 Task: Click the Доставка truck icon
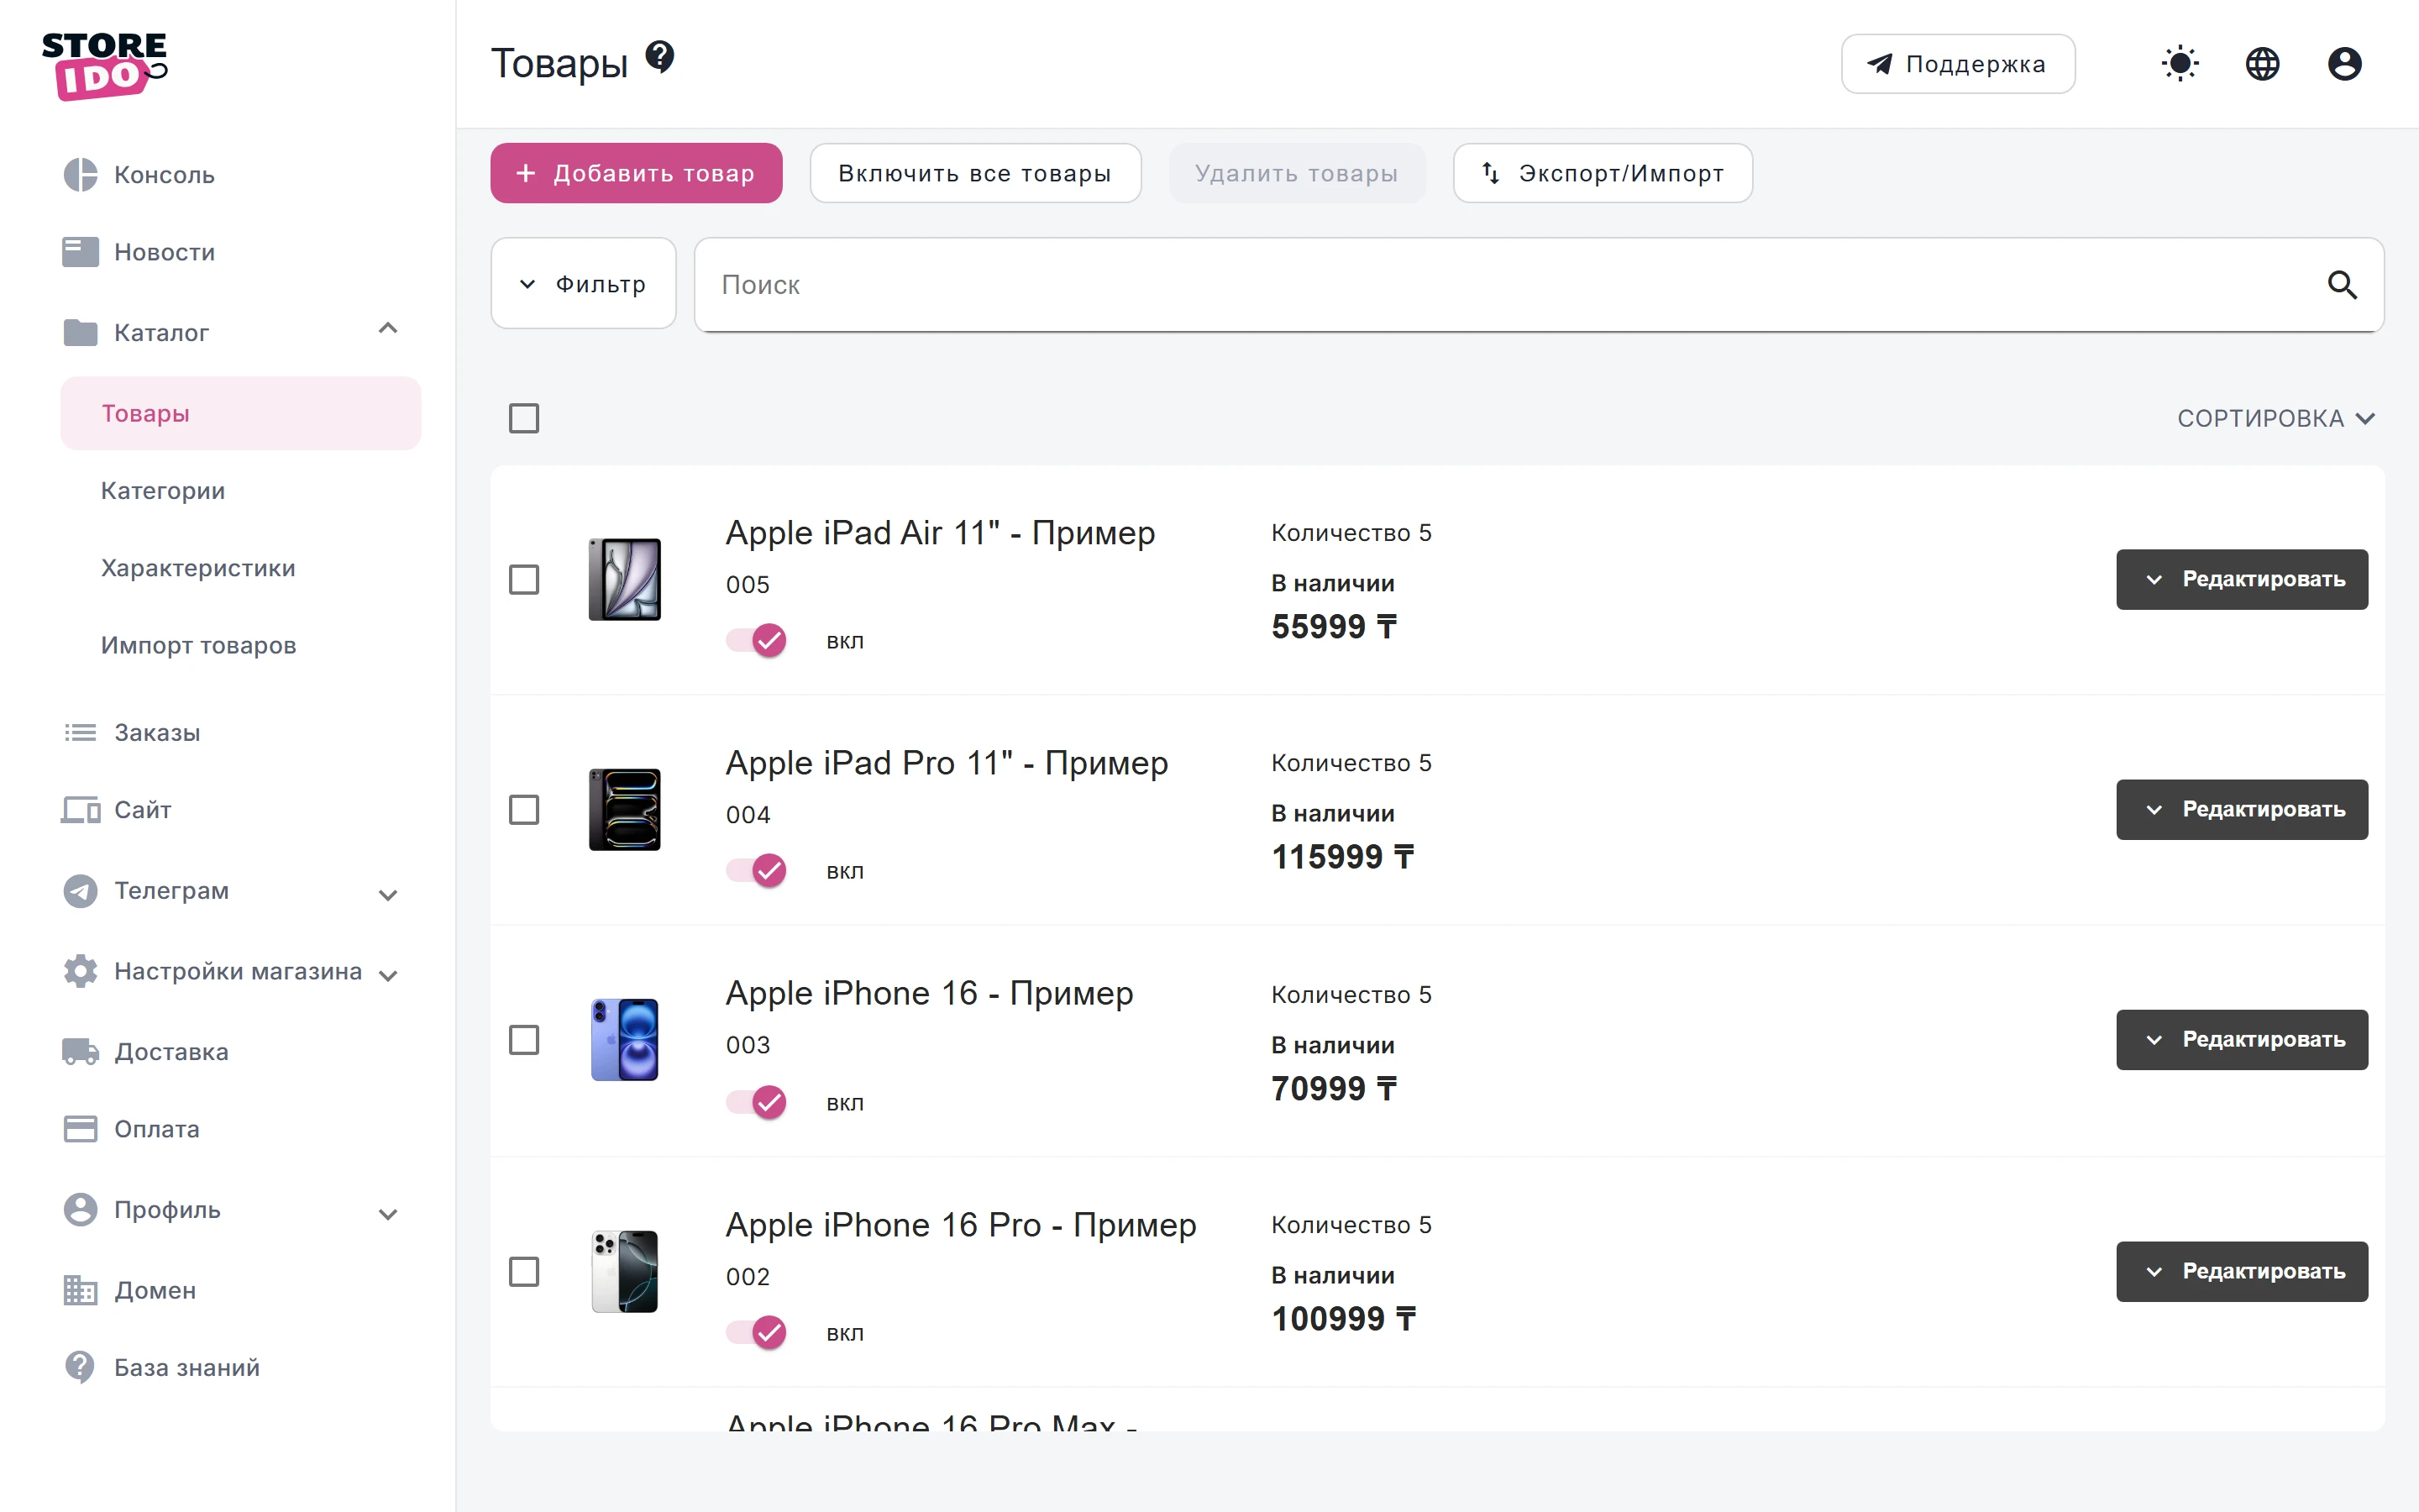pos(80,1051)
